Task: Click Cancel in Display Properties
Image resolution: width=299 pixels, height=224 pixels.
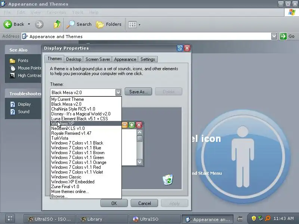Action: 144,203
